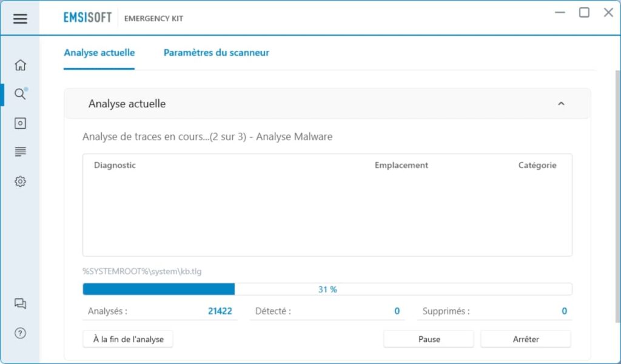View the Logs panel from sidebar
The height and width of the screenshot is (364, 621).
point(20,152)
